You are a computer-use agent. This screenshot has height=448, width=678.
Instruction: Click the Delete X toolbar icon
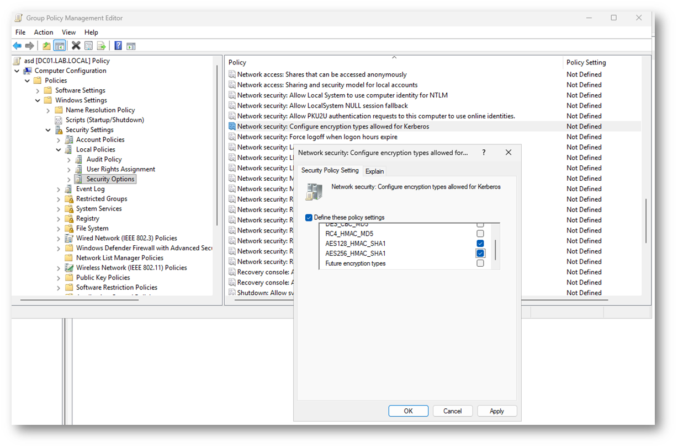pyautogui.click(x=76, y=46)
